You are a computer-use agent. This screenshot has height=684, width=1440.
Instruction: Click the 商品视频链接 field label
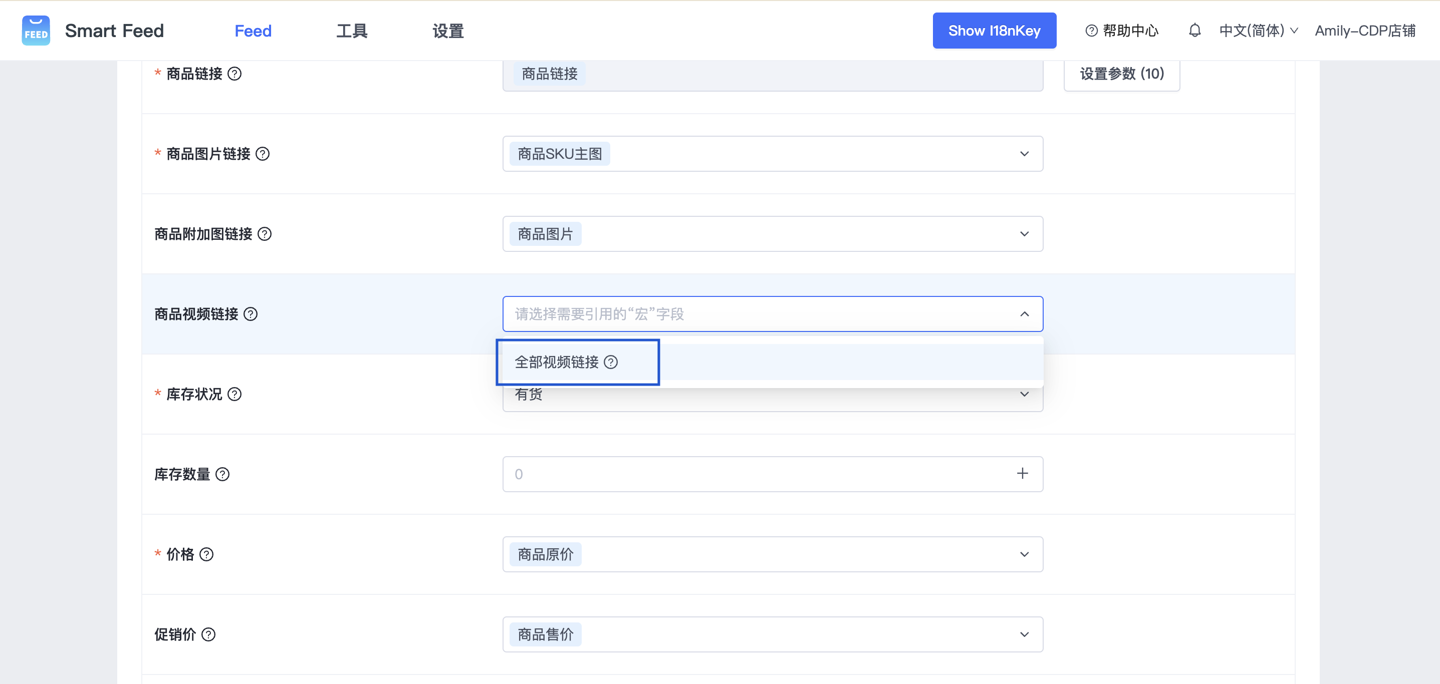coord(196,314)
